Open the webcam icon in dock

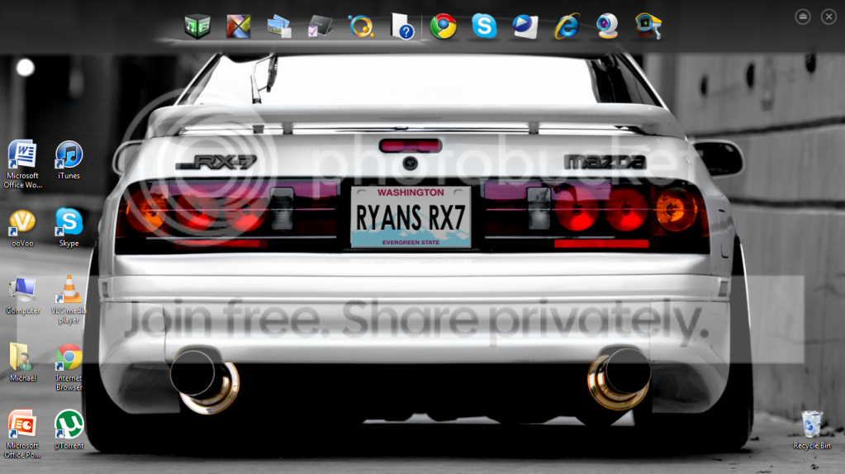pos(607,26)
